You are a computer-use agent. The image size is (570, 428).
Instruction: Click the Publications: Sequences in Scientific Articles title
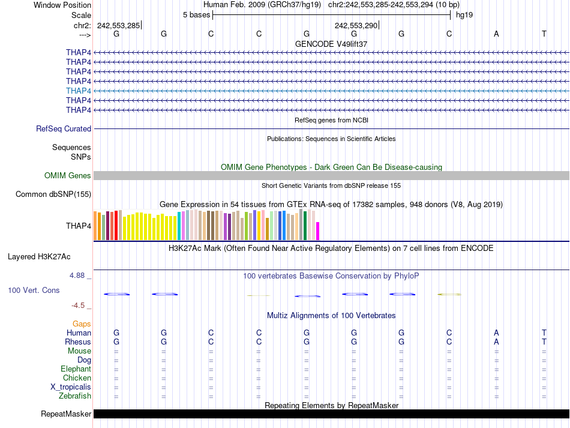pyautogui.click(x=331, y=139)
